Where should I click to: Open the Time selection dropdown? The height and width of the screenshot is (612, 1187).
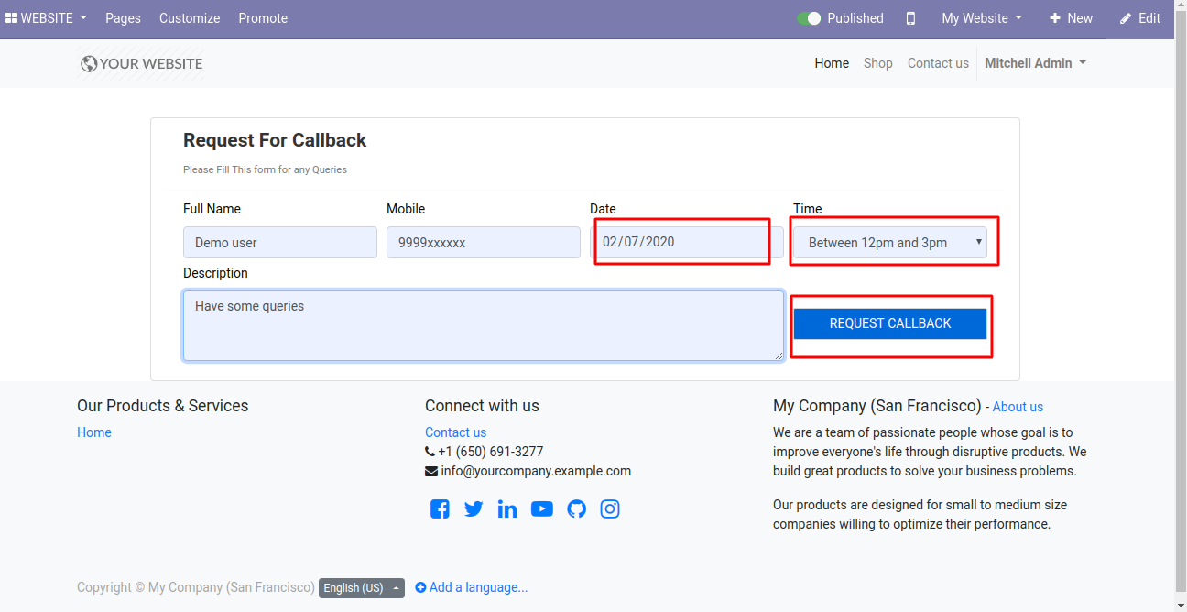pos(891,242)
